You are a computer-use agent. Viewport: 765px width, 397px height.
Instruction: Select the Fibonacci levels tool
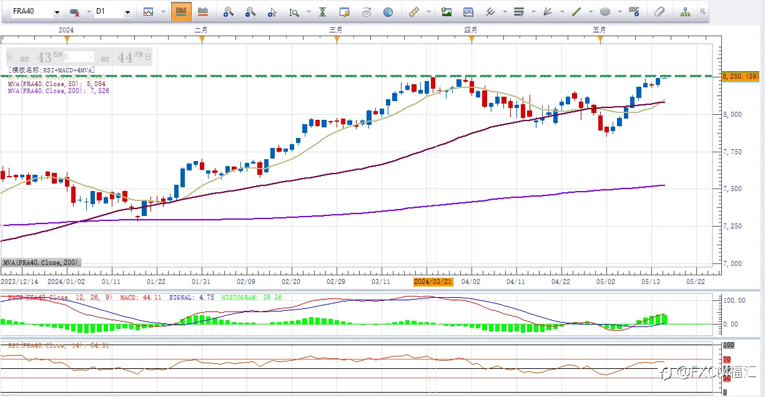pos(519,12)
